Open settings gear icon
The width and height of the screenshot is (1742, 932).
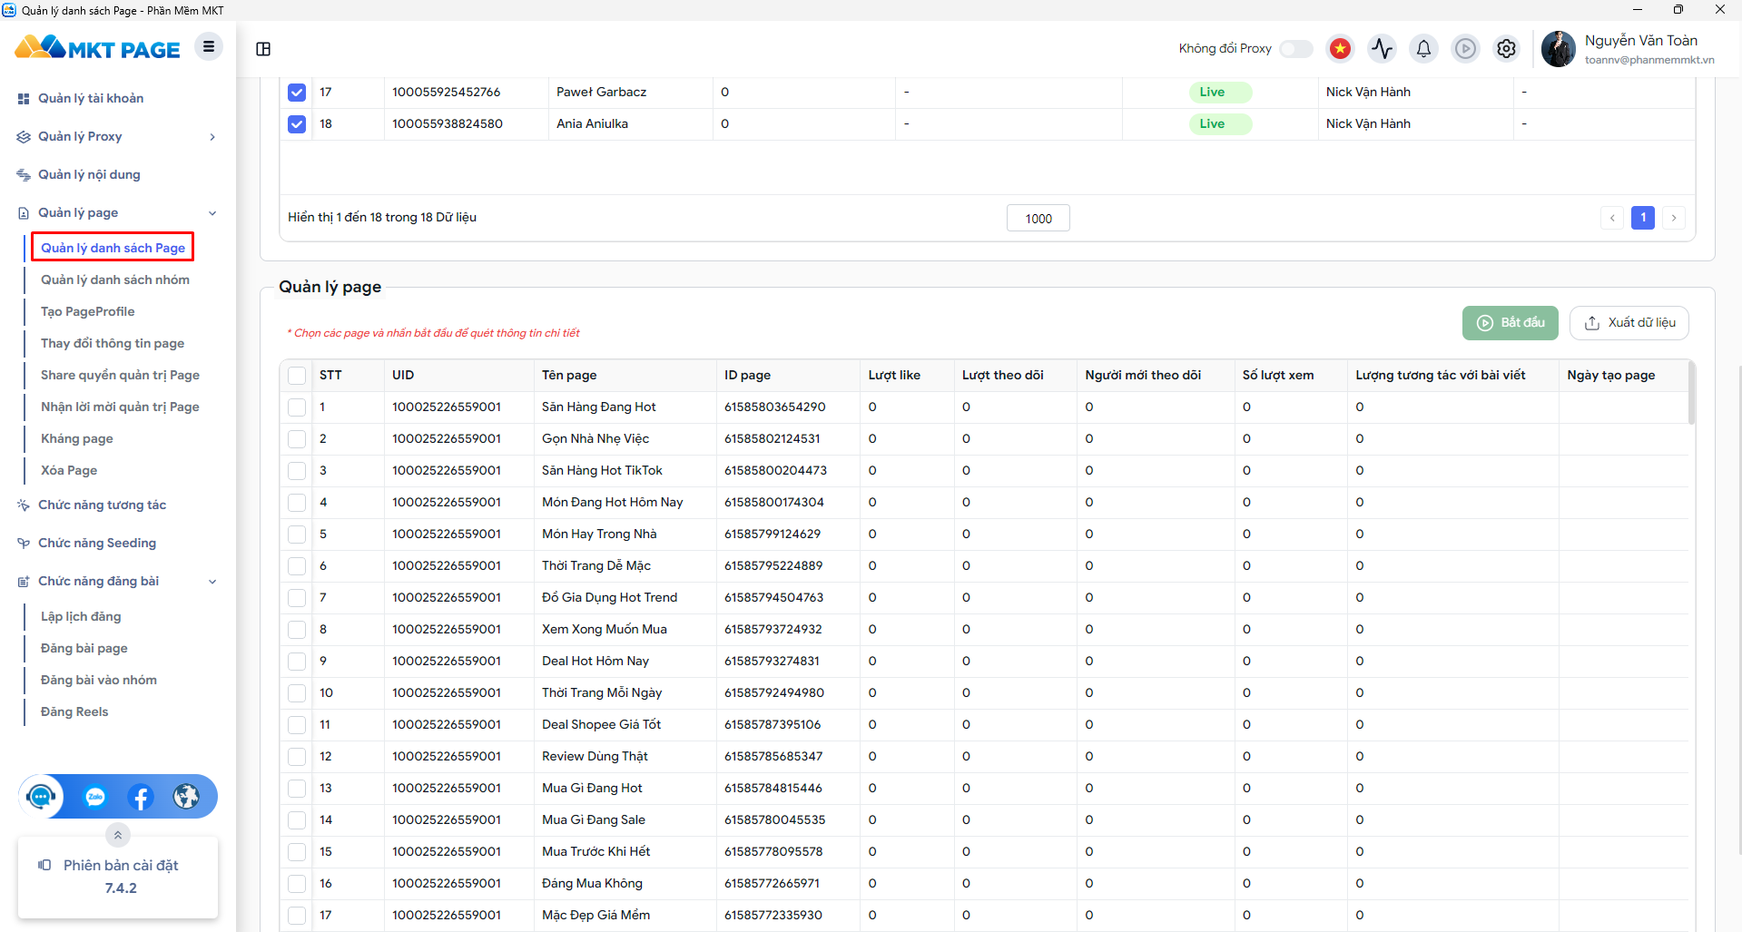pyautogui.click(x=1507, y=49)
